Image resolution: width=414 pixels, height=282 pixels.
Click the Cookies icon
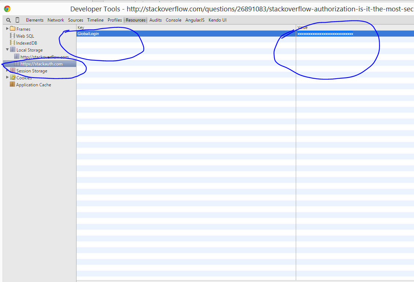[x=13, y=77]
